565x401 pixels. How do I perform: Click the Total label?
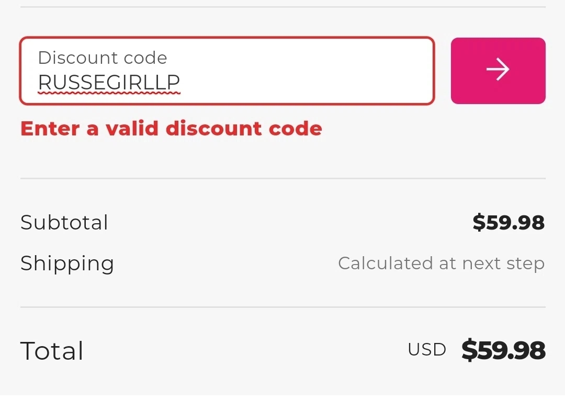coord(51,350)
